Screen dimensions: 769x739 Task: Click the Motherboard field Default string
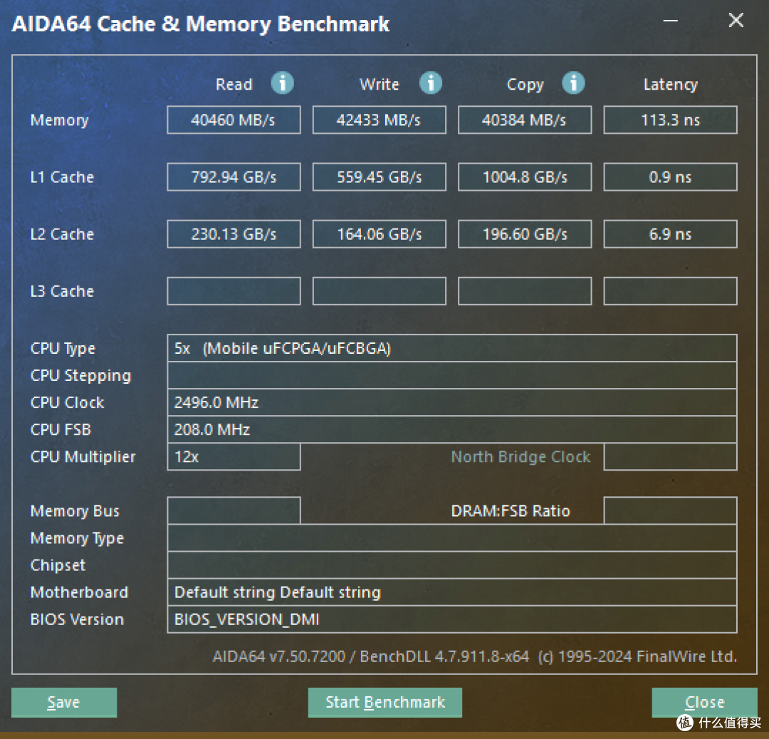(451, 592)
